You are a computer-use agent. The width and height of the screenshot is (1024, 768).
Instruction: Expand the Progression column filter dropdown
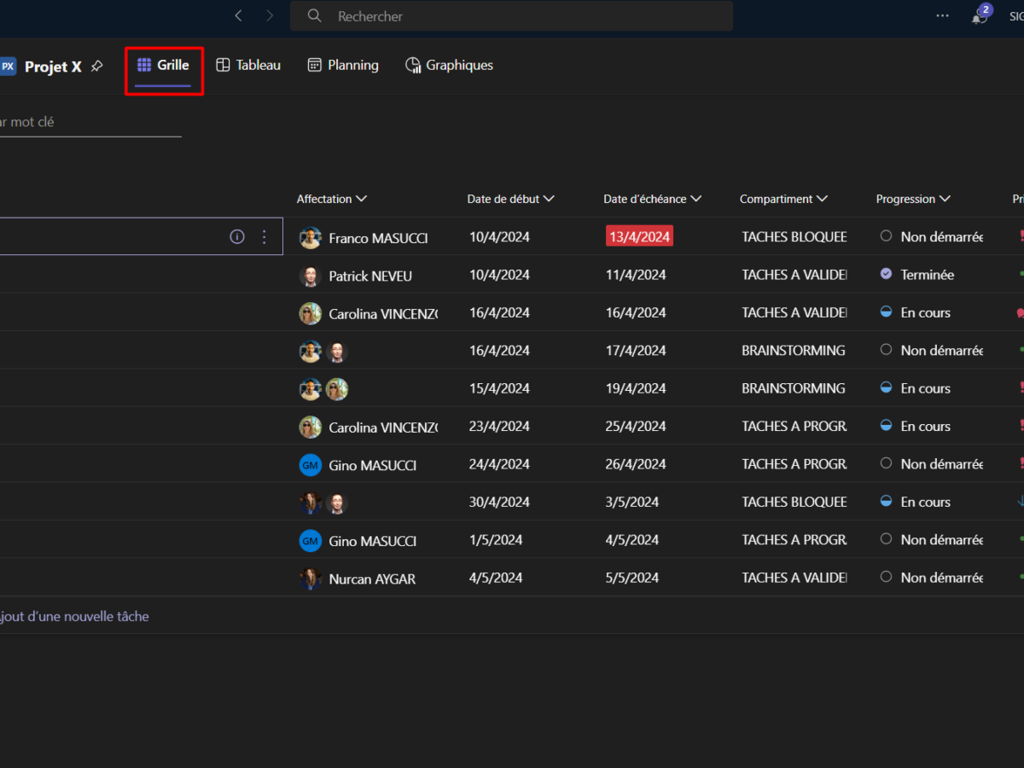tap(945, 199)
